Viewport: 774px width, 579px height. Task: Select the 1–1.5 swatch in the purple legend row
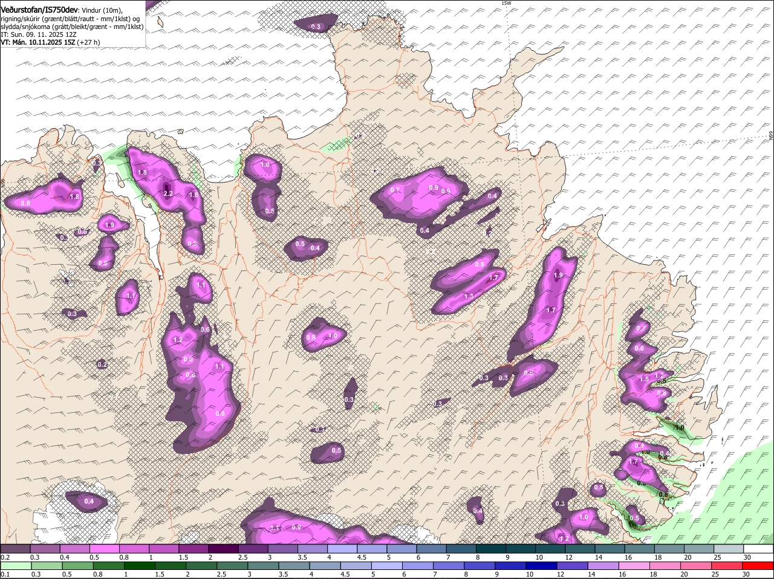164,548
